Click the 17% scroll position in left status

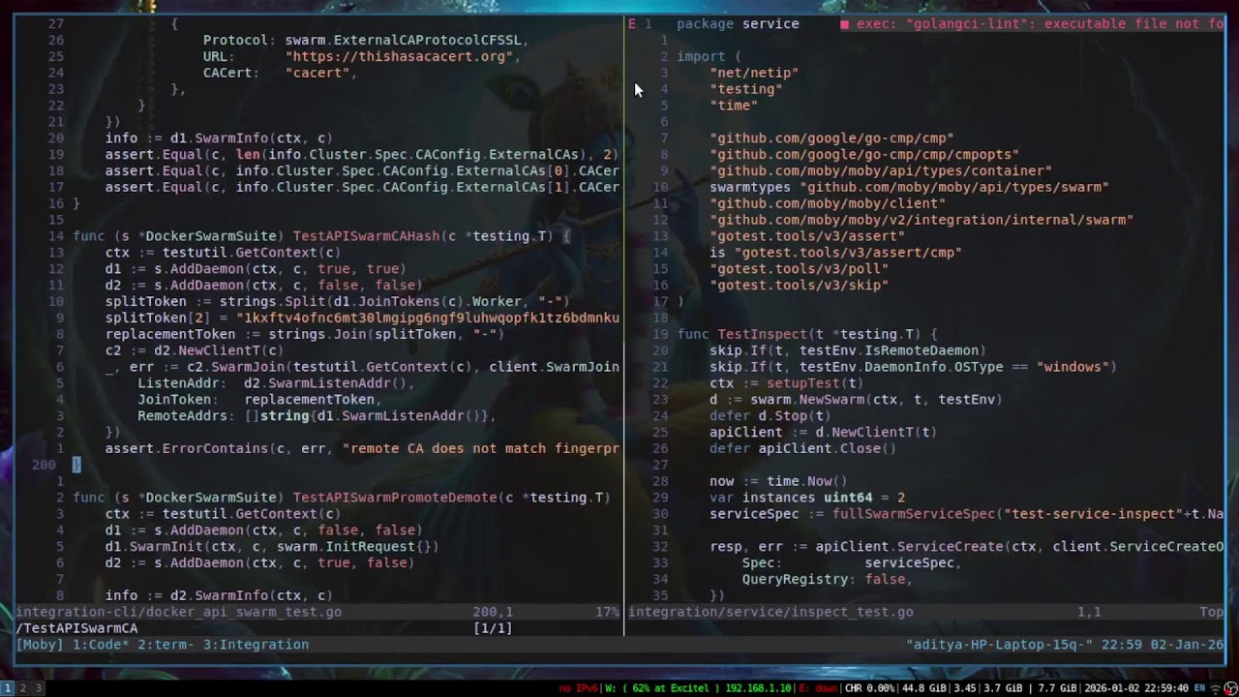[607, 612]
